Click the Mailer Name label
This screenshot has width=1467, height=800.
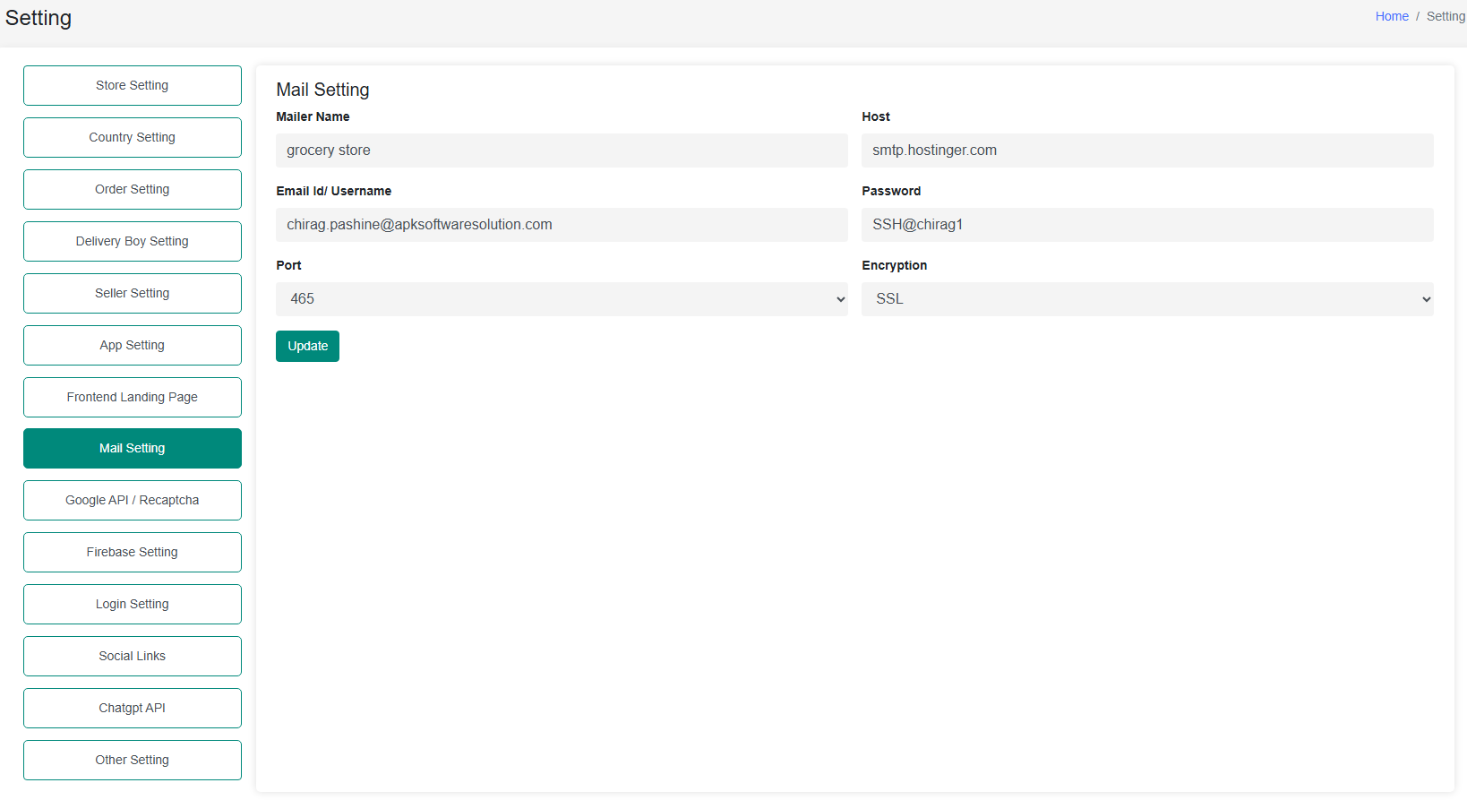pos(313,116)
